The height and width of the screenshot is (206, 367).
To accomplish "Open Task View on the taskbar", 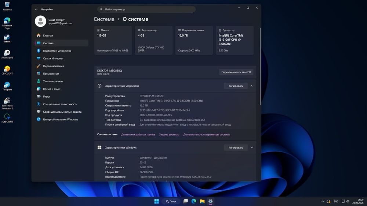I will pyautogui.click(x=185, y=201).
